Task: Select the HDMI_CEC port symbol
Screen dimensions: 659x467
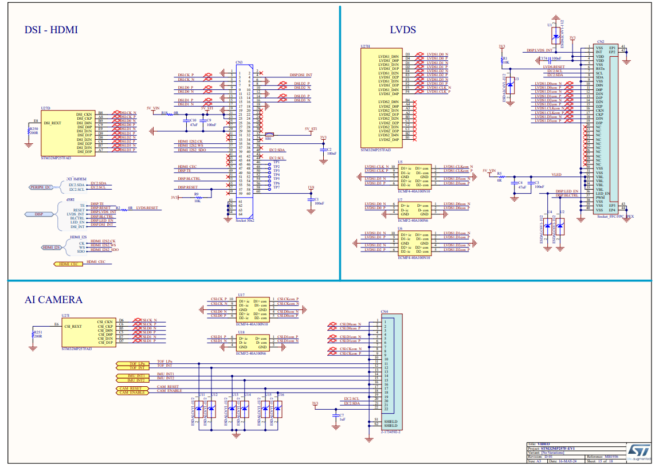Action: point(69,264)
